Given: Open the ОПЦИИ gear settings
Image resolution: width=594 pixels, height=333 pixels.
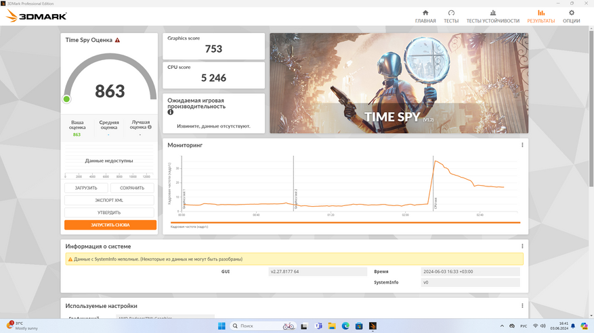Looking at the screenshot, I should point(571,17).
